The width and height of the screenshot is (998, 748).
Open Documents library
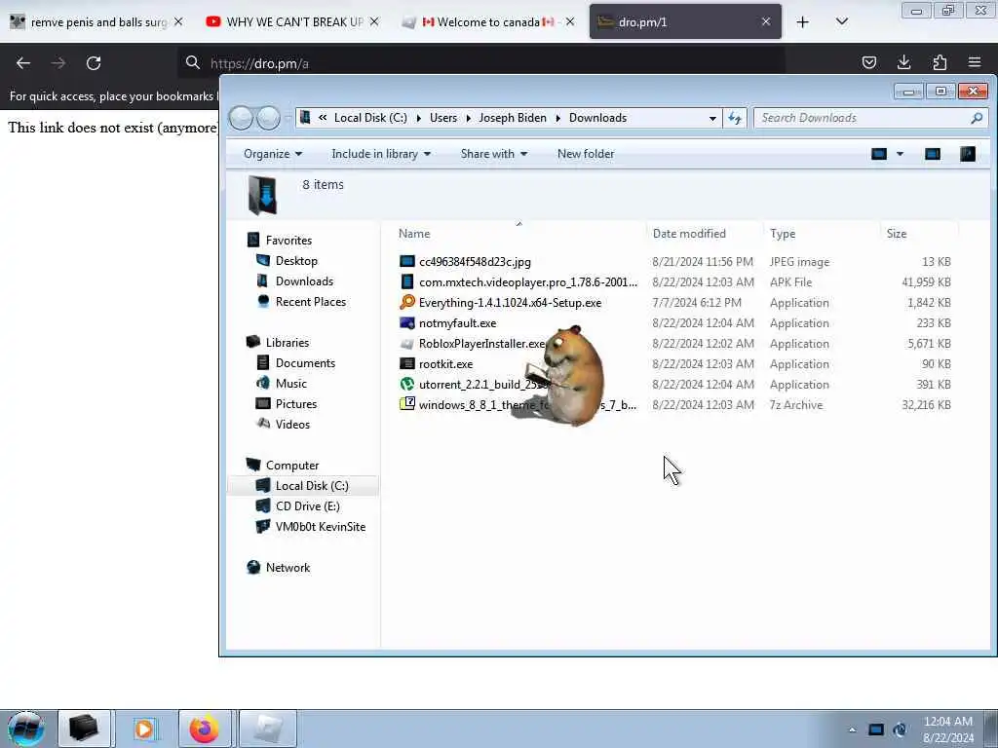[x=305, y=363]
